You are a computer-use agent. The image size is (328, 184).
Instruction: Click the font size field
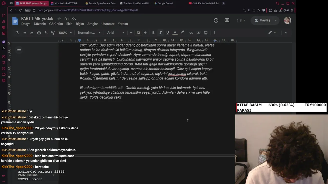pos(138,33)
